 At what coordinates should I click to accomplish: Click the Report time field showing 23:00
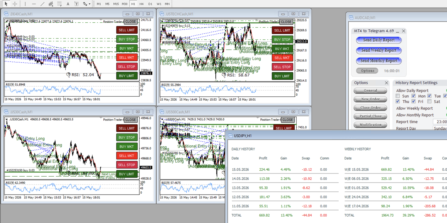[440, 122]
